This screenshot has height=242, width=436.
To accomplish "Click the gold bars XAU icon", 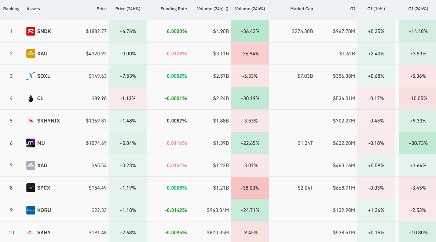I will [30, 54].
